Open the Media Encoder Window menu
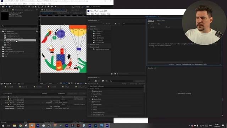Viewport: 227px width, 128px height. point(103,14)
